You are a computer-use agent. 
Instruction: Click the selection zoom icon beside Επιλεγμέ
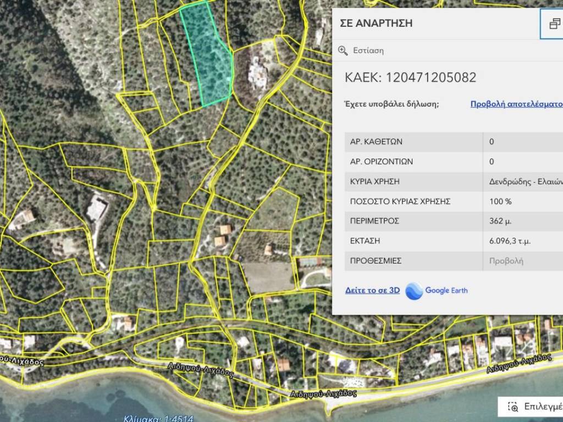point(513,407)
